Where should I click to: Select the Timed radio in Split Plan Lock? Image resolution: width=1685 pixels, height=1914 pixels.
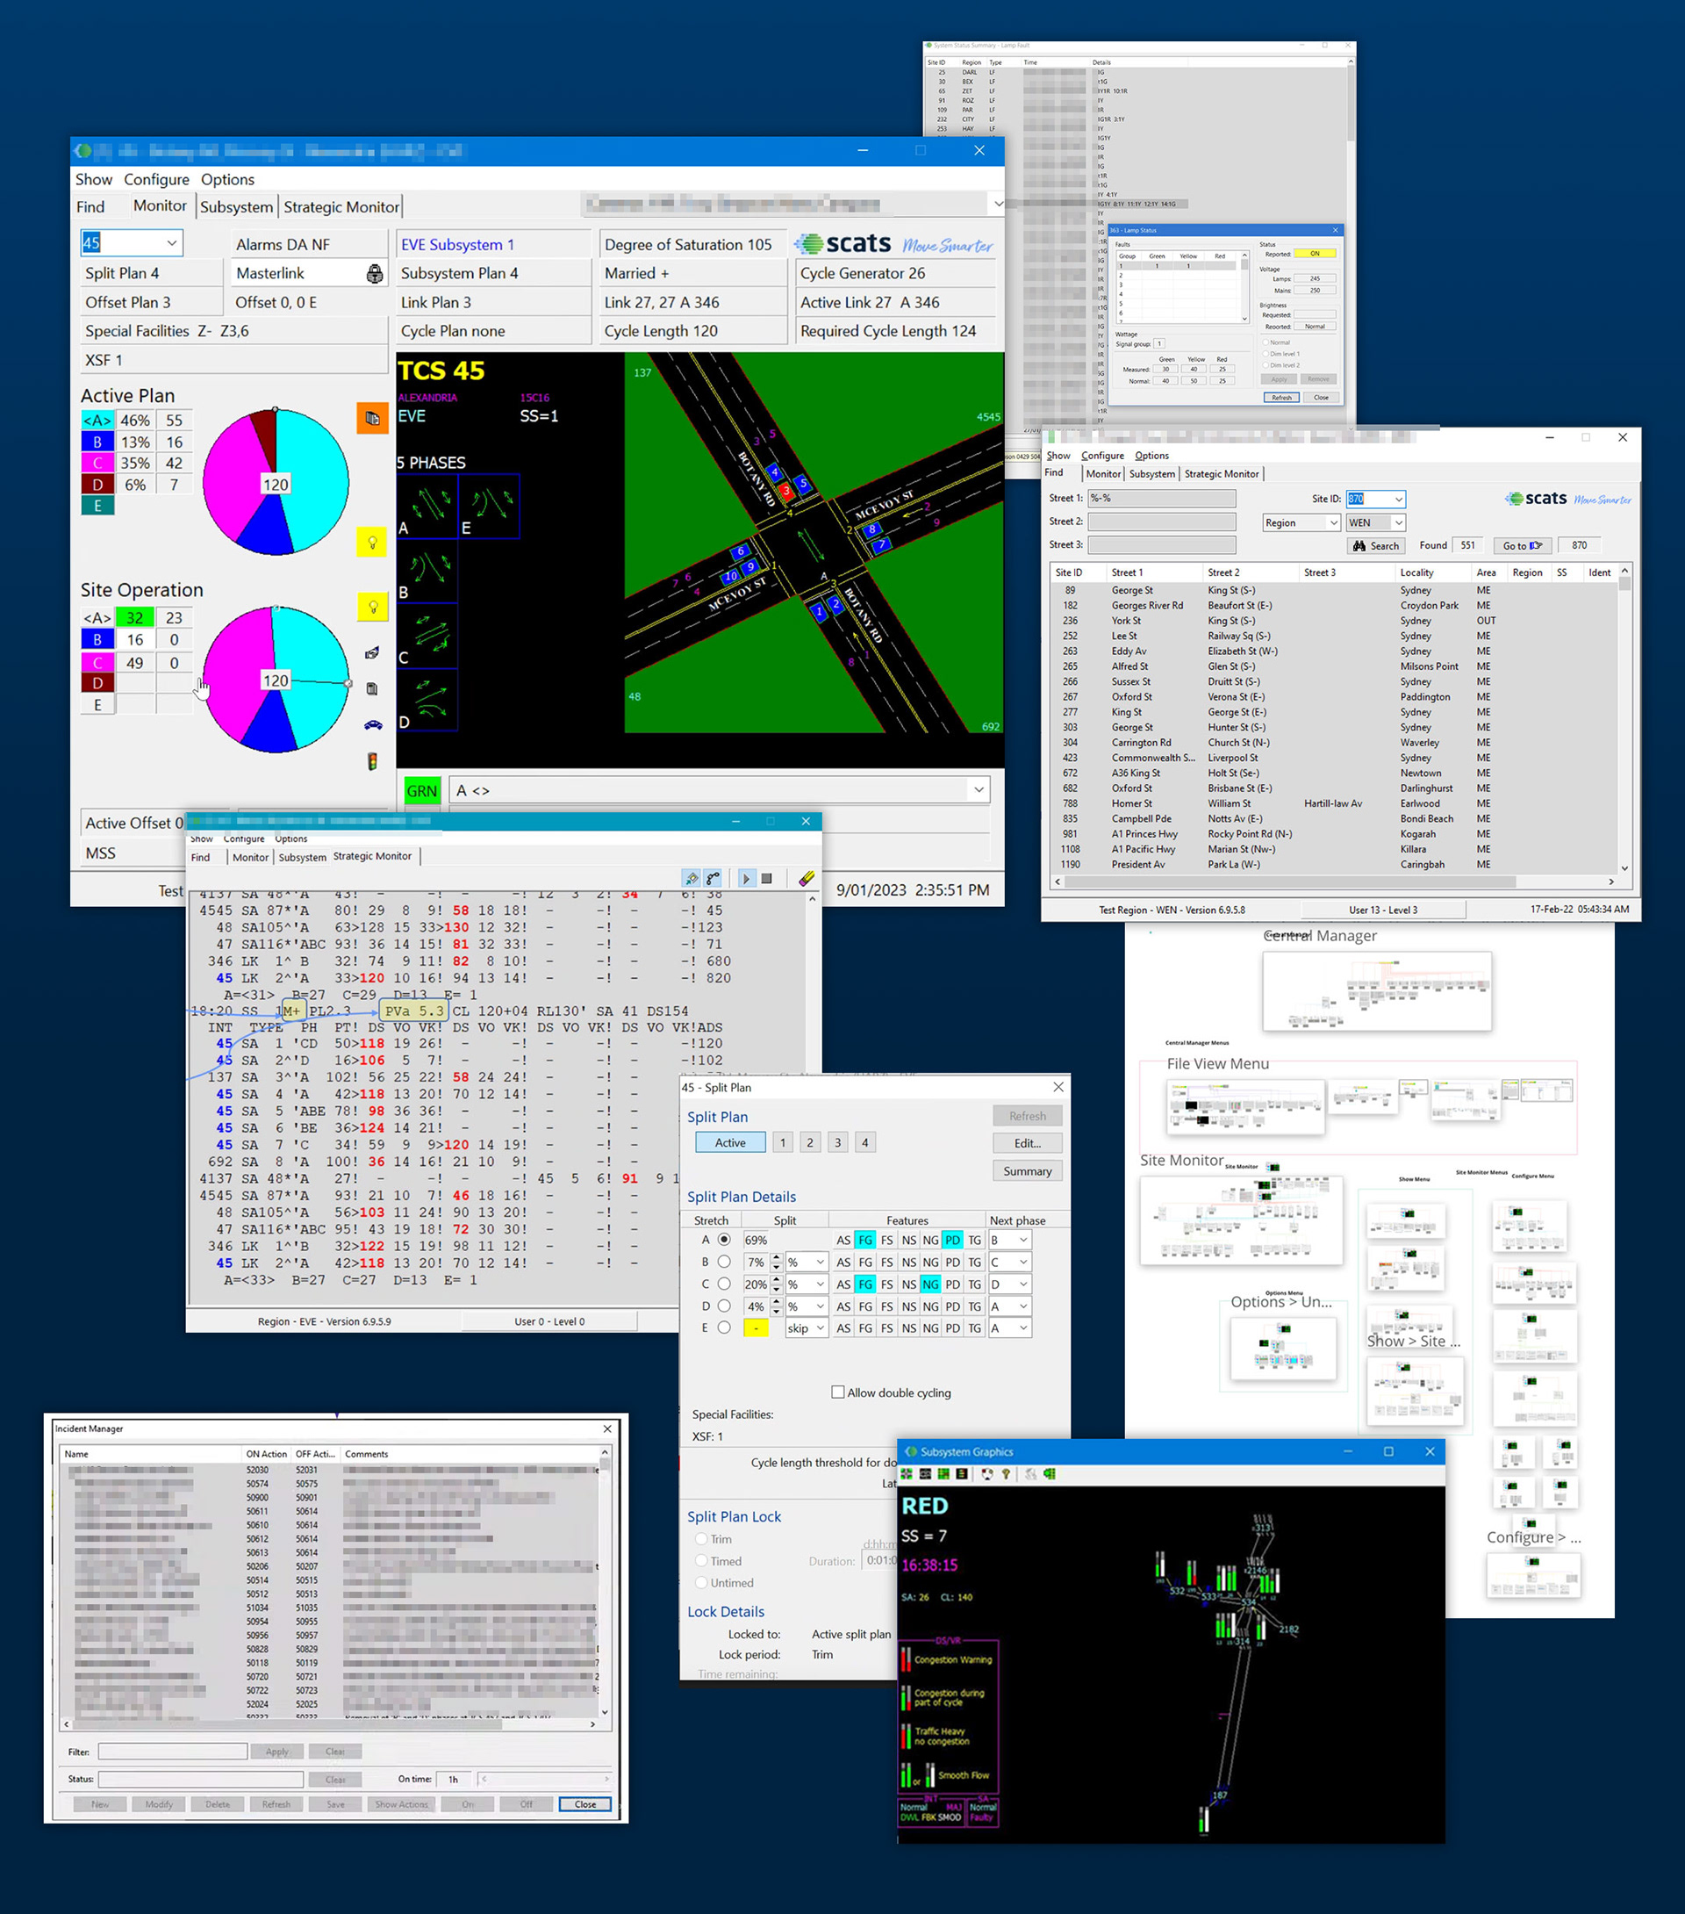tap(701, 1561)
